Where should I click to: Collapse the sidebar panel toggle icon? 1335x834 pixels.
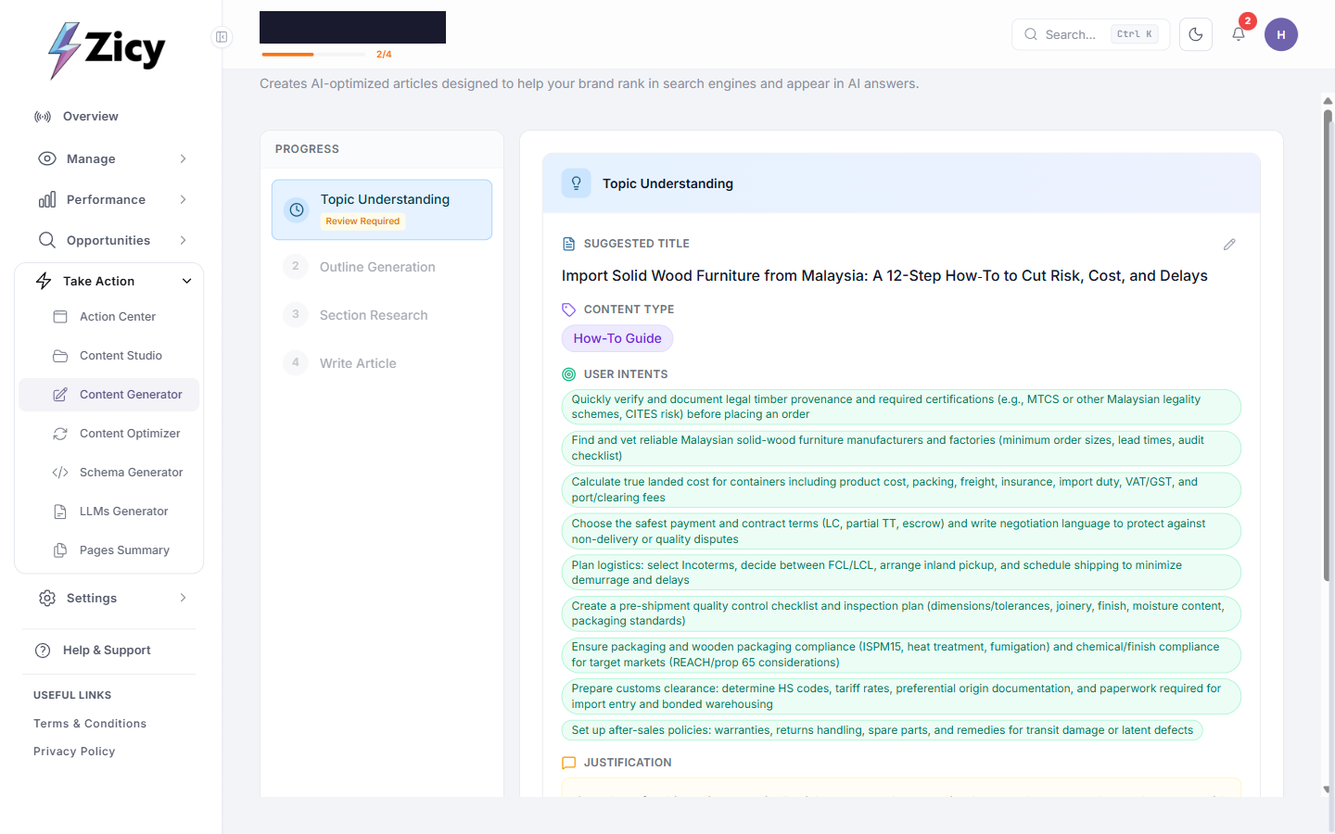coord(222,37)
